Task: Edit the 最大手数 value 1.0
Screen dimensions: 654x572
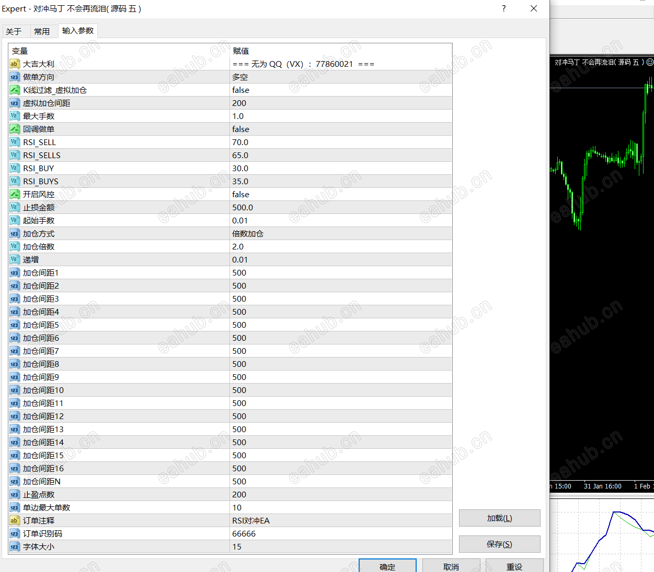Action: [x=341, y=116]
